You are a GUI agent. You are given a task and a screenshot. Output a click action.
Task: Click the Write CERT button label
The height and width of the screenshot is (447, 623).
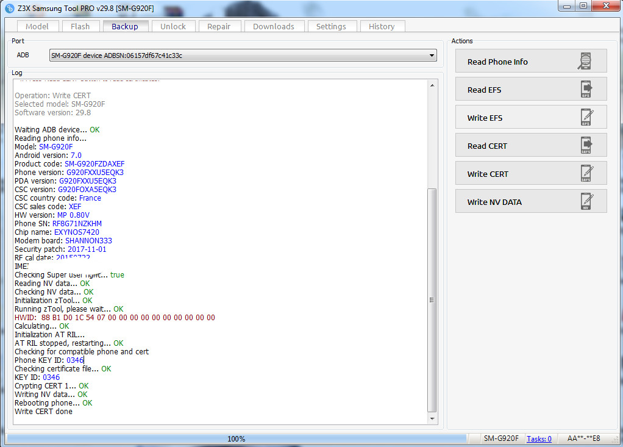point(488,174)
